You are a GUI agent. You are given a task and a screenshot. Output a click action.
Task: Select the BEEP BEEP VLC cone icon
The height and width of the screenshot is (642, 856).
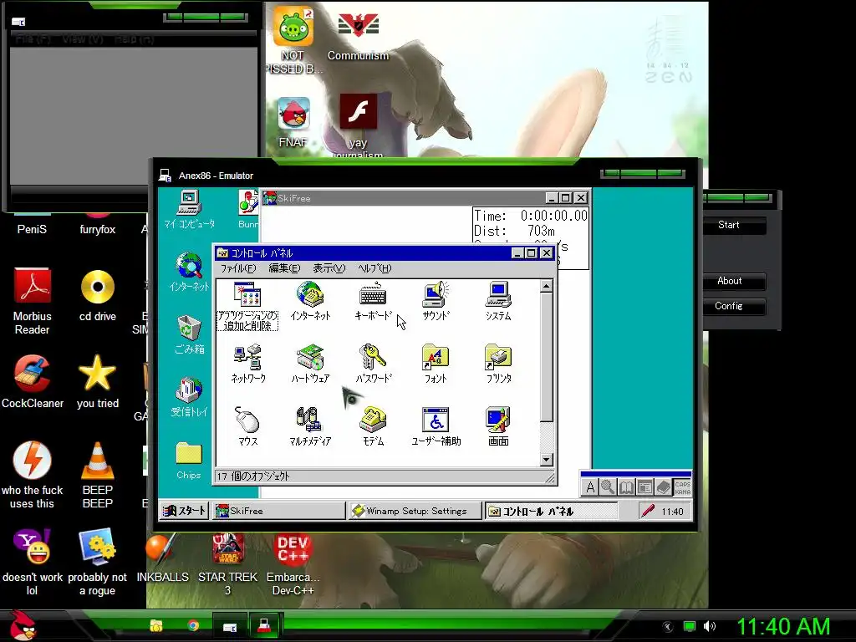click(98, 475)
